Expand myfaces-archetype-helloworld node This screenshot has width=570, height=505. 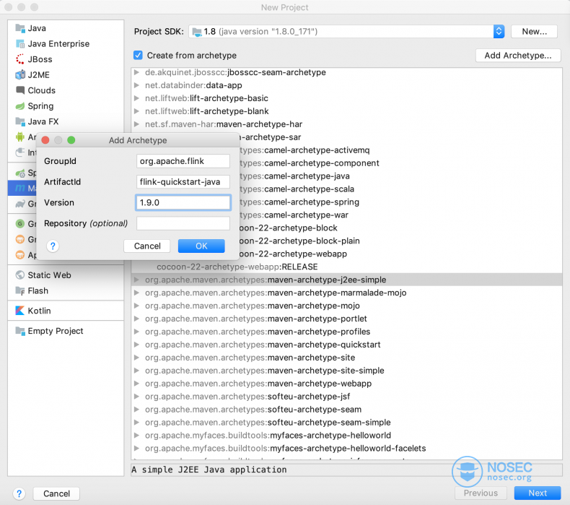(136, 436)
